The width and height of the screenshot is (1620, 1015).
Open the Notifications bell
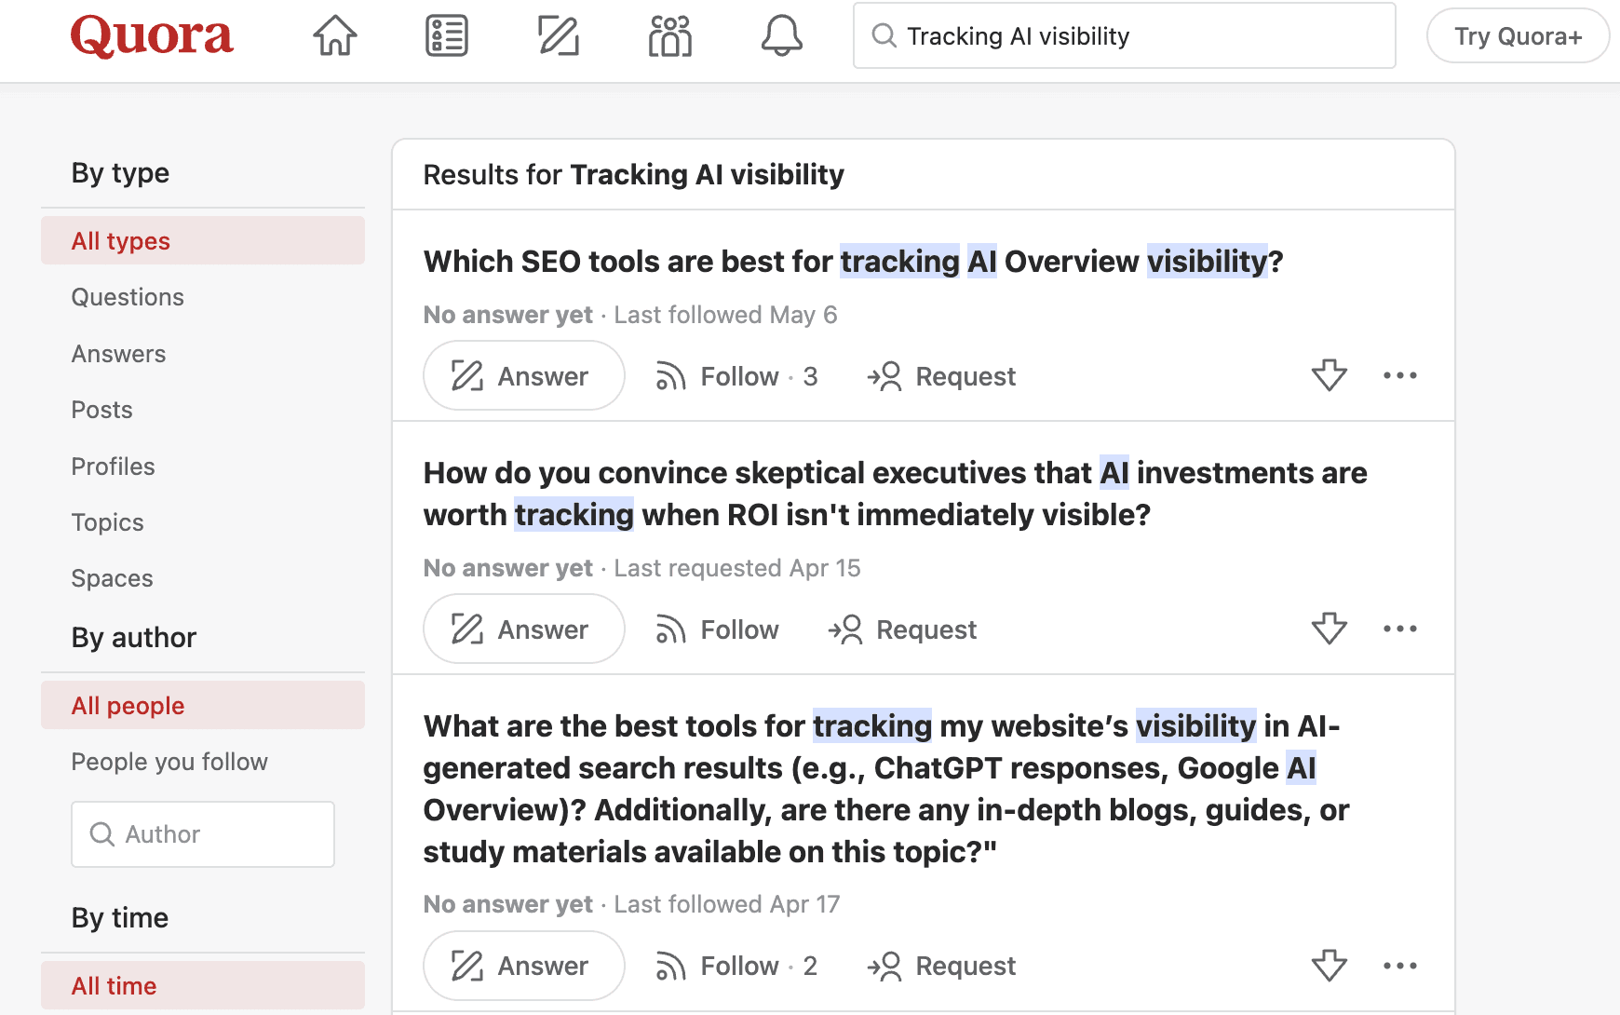pyautogui.click(x=782, y=36)
